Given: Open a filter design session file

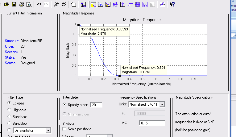Looking at the screenshot, I should click(6, 4).
